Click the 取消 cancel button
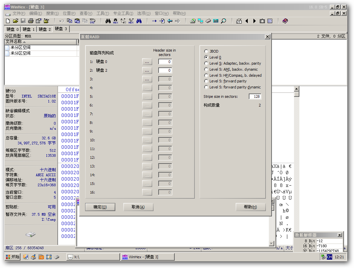Viewport: 354px width, 268px height. click(x=138, y=207)
